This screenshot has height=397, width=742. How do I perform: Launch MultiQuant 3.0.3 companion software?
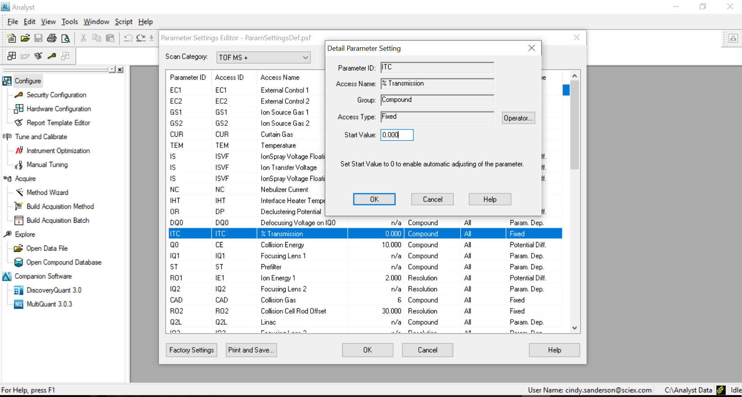pos(49,304)
